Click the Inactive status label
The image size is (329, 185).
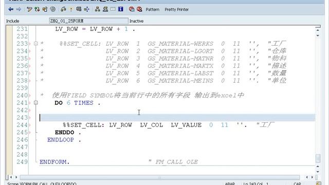pyautogui.click(x=136, y=21)
